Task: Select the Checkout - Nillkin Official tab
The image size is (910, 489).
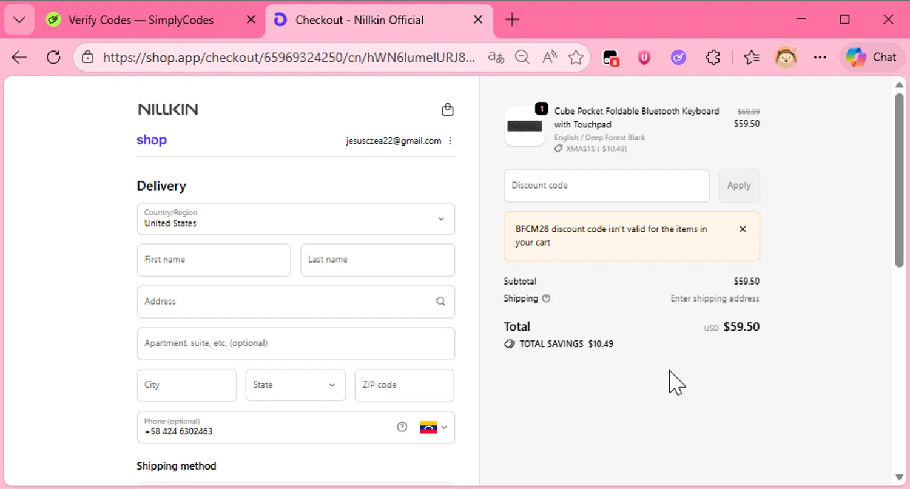Action: coord(359,20)
